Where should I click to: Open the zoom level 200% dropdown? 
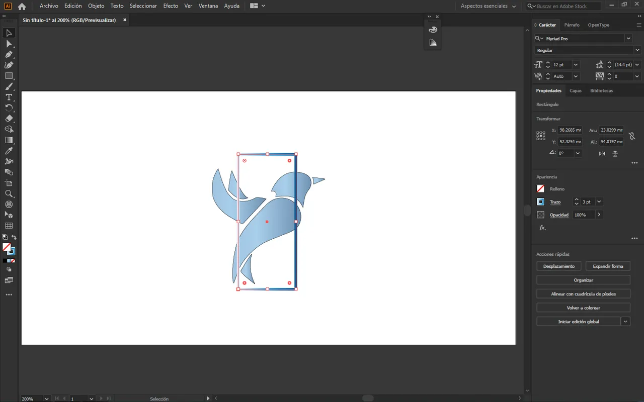pos(47,399)
